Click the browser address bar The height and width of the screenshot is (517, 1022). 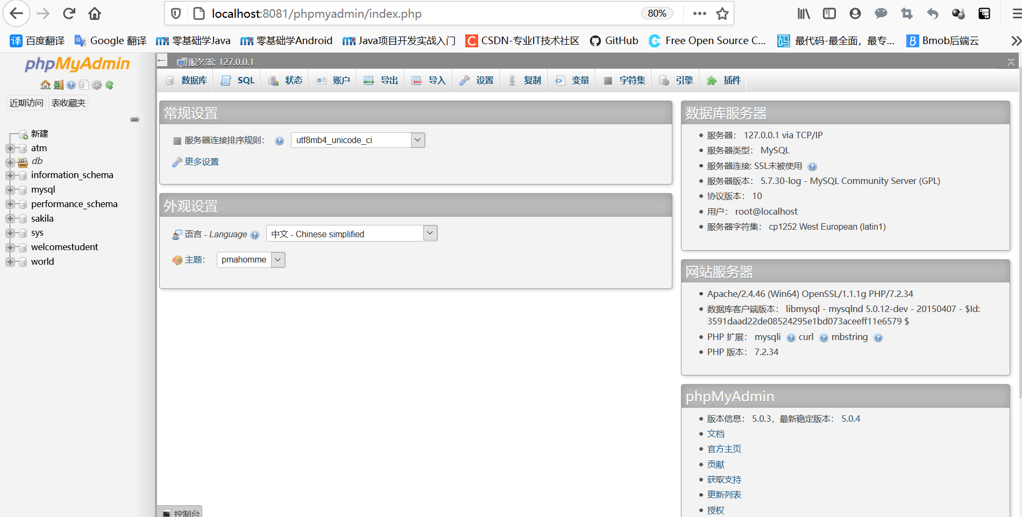pos(377,13)
